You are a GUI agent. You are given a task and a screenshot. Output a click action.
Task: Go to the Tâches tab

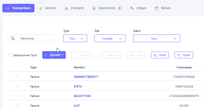pos(162,8)
